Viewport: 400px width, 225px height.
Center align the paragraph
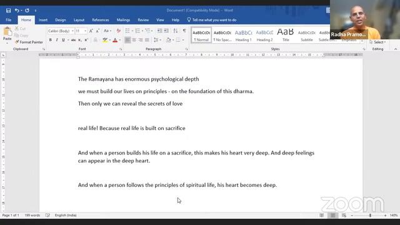(134, 40)
